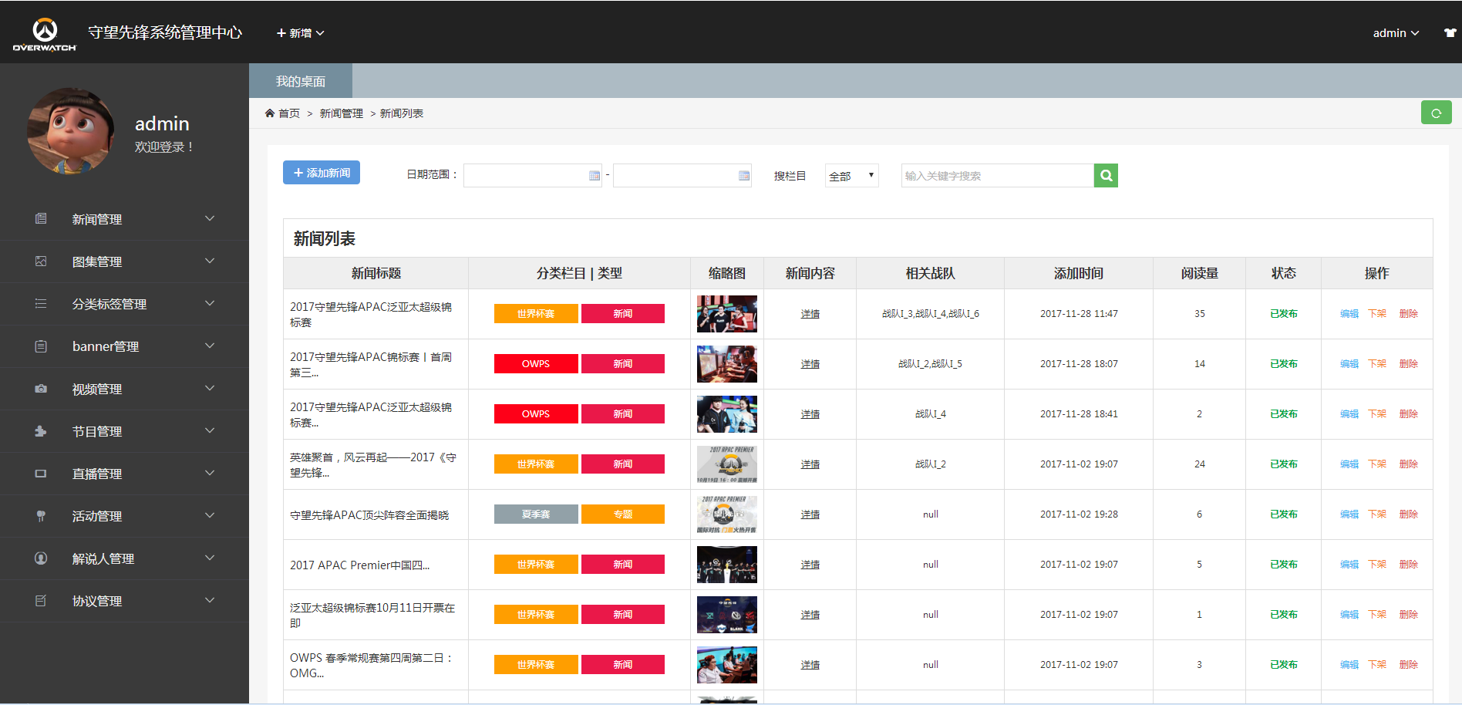Click the 协议管理 edit icon
This screenshot has height=705, width=1462.
(41, 601)
